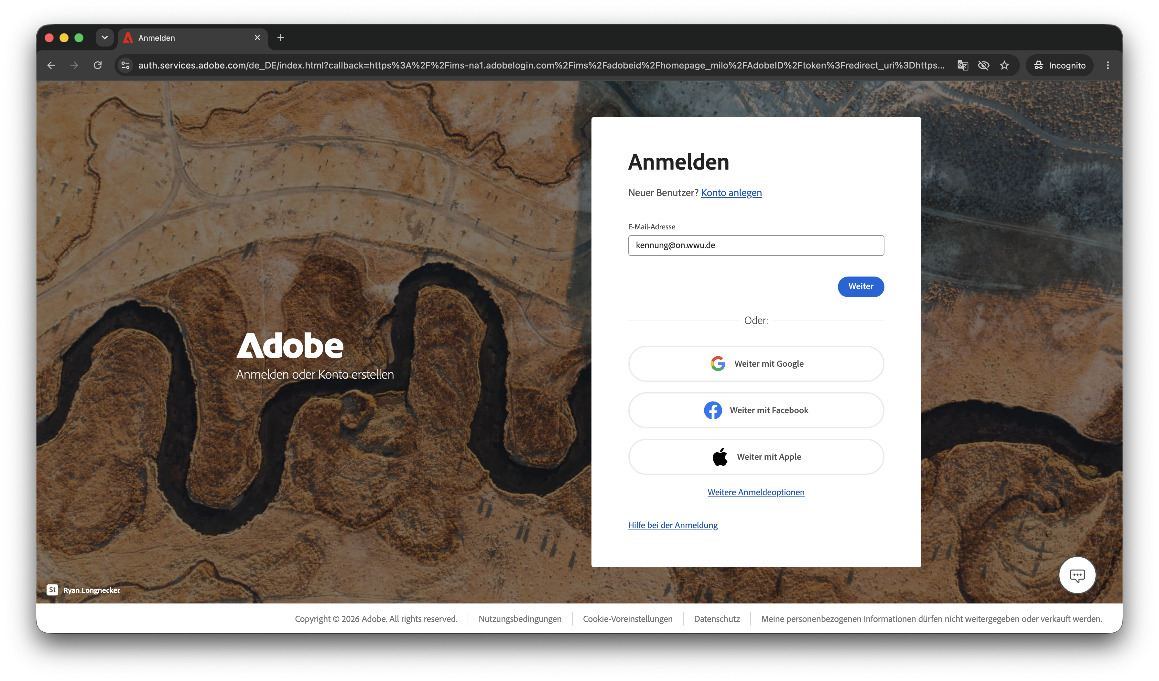The image size is (1159, 681).
Task: Click the Facebook logo icon
Action: (712, 410)
